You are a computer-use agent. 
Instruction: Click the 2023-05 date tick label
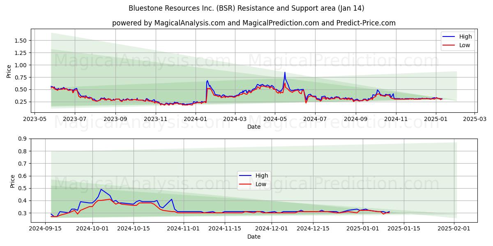[x=35, y=118]
